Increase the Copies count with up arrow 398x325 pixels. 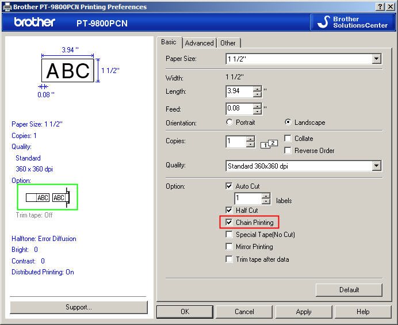coord(250,139)
